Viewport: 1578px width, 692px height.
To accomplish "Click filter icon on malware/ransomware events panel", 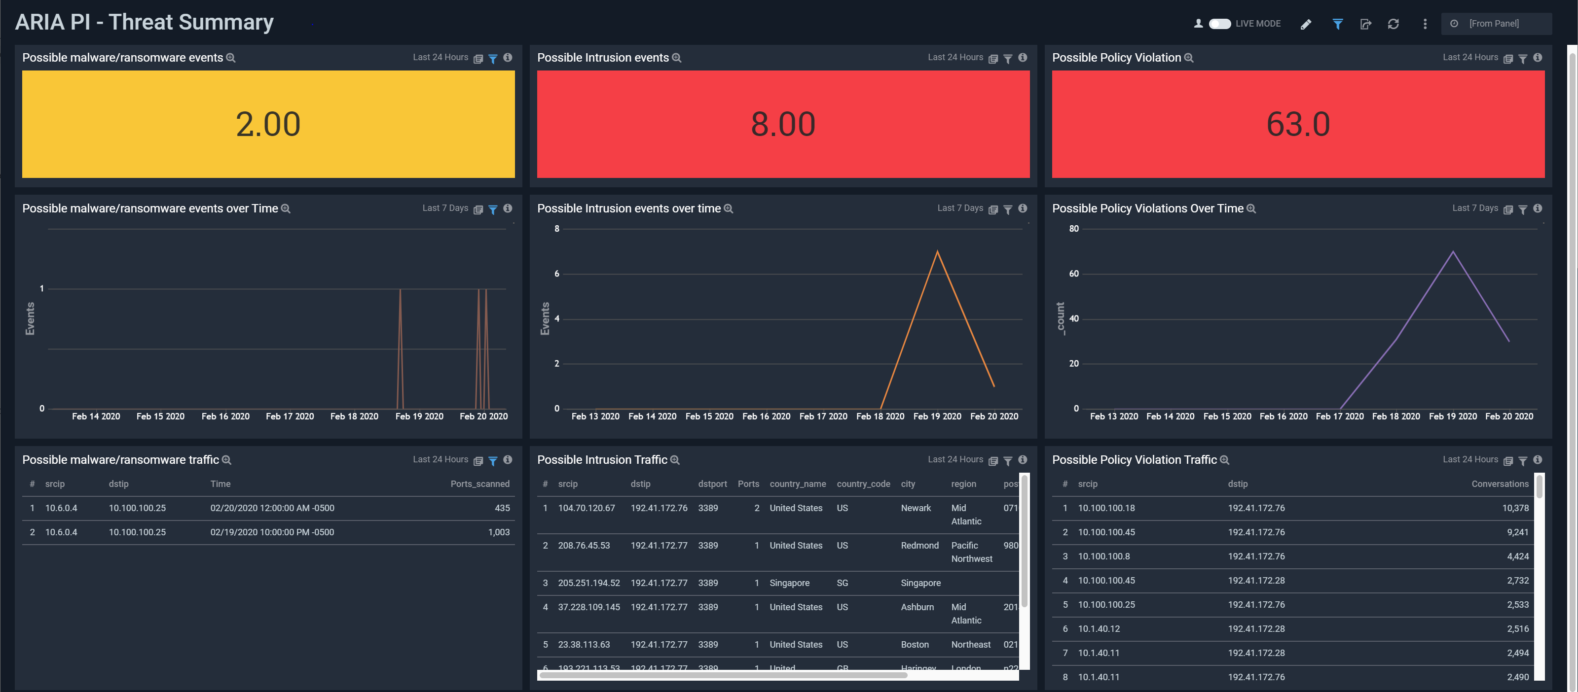I will tap(492, 59).
